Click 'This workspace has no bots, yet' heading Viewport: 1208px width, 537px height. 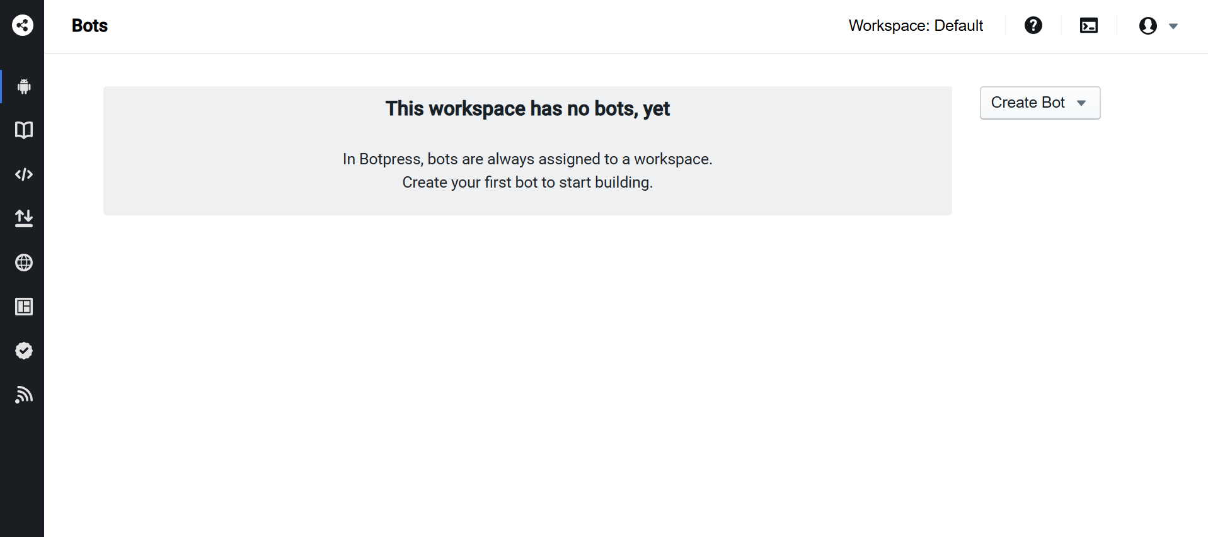[x=527, y=109]
